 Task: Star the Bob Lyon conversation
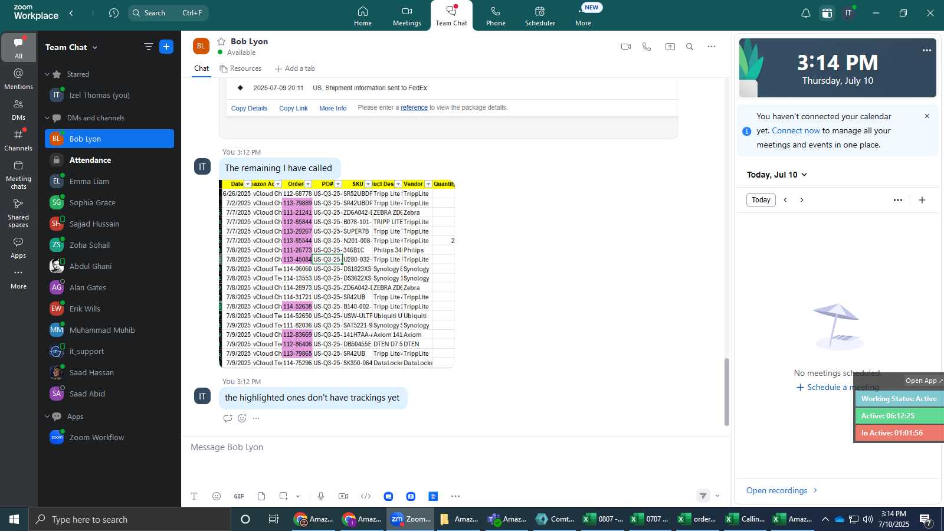[x=221, y=41]
